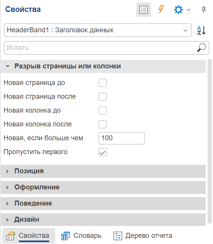Check the Новая колонка после option
The width and height of the screenshot is (213, 244).
pyautogui.click(x=102, y=124)
